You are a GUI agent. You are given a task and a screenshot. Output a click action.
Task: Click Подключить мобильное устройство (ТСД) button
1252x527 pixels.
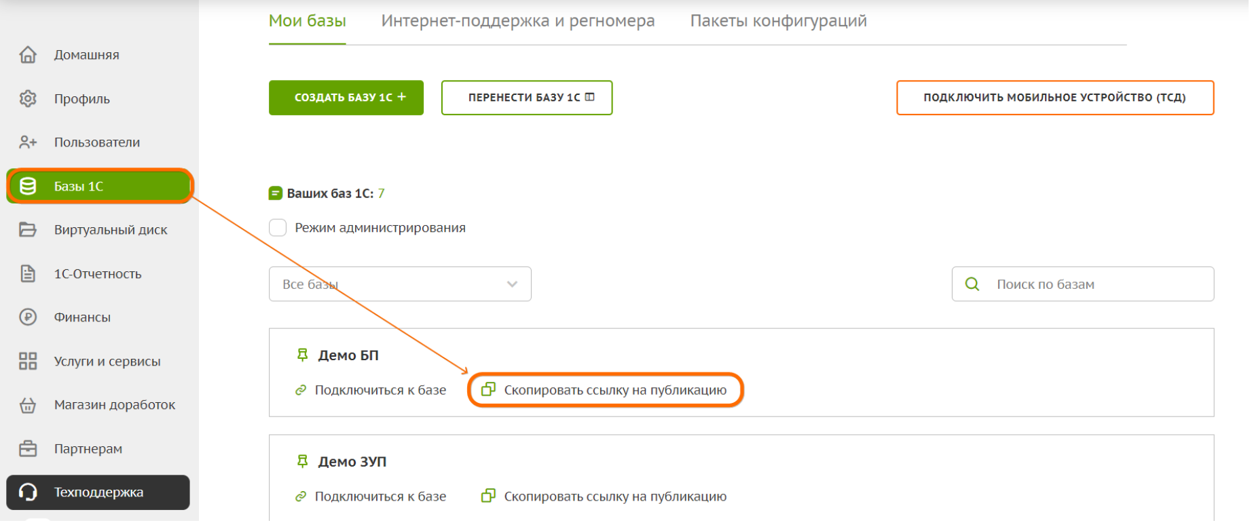coord(1054,98)
